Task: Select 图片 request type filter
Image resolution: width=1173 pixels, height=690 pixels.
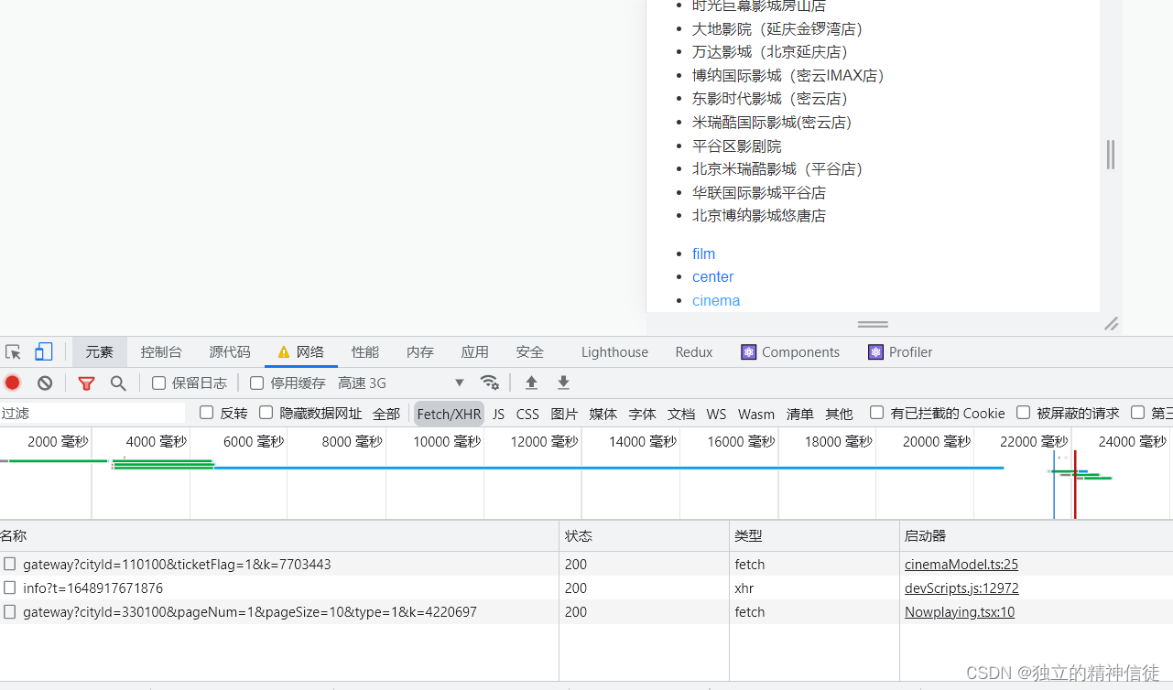Action: (564, 414)
